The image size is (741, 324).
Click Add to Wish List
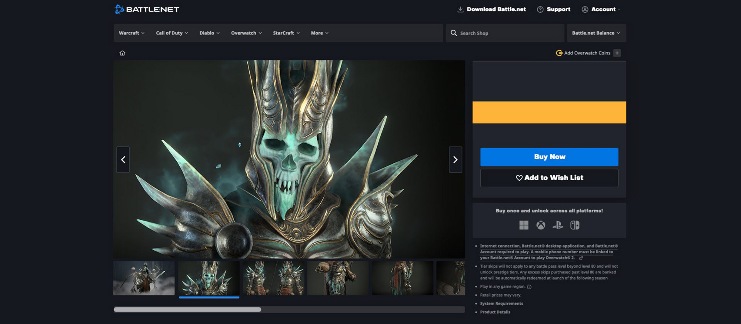tap(549, 178)
